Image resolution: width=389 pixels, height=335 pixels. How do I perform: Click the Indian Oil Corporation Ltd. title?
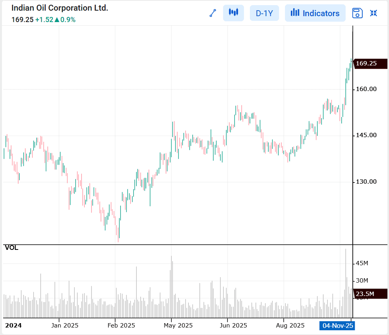tap(60, 8)
